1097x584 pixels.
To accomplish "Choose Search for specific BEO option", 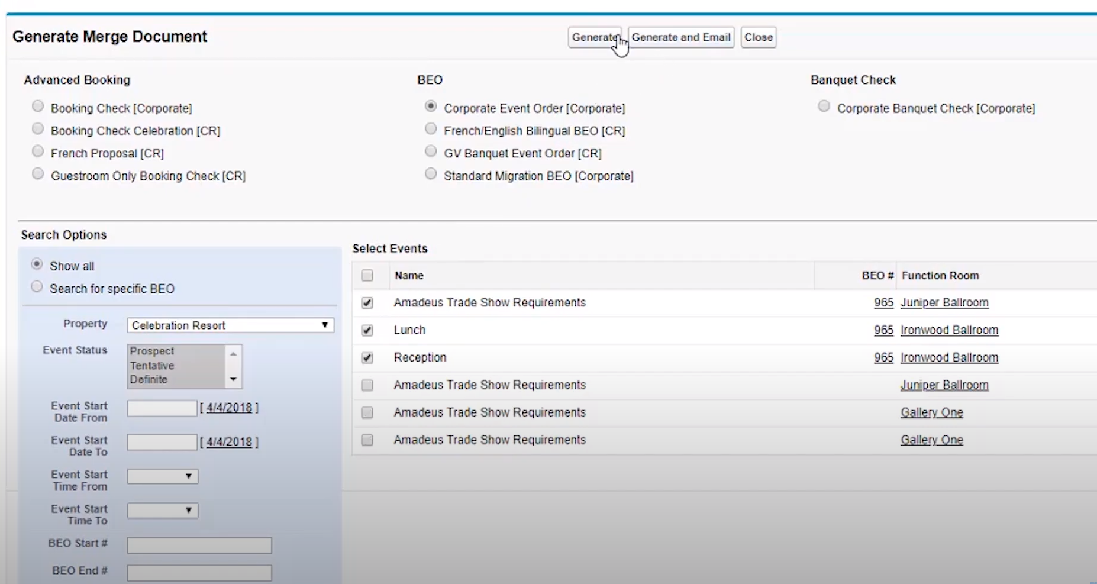I will click(x=37, y=287).
